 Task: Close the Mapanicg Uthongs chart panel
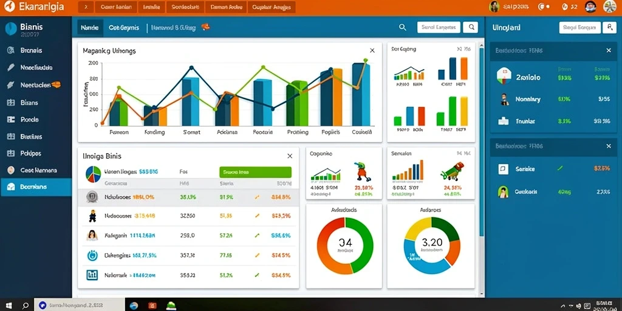coord(372,50)
